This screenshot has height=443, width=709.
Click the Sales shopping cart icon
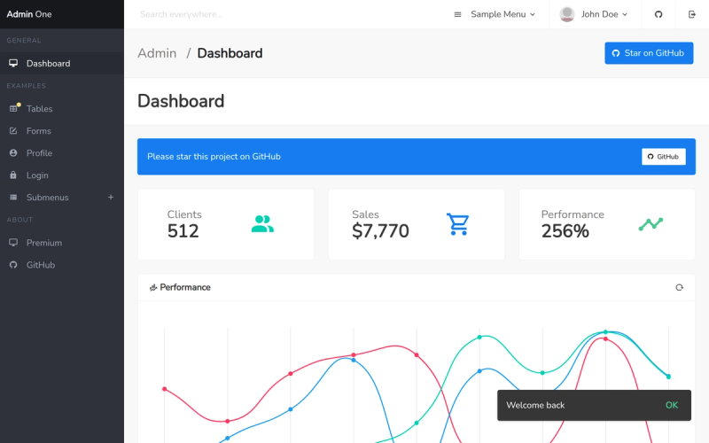point(457,224)
